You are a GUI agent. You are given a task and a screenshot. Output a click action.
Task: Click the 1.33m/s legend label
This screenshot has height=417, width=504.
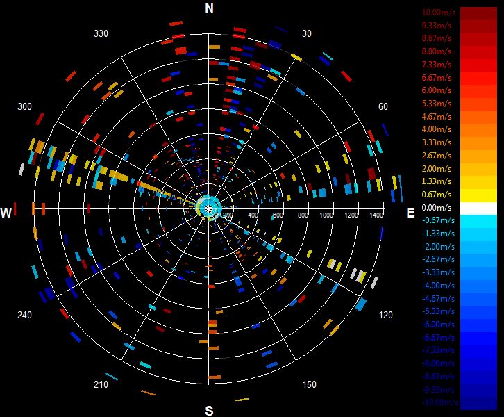[x=437, y=181]
